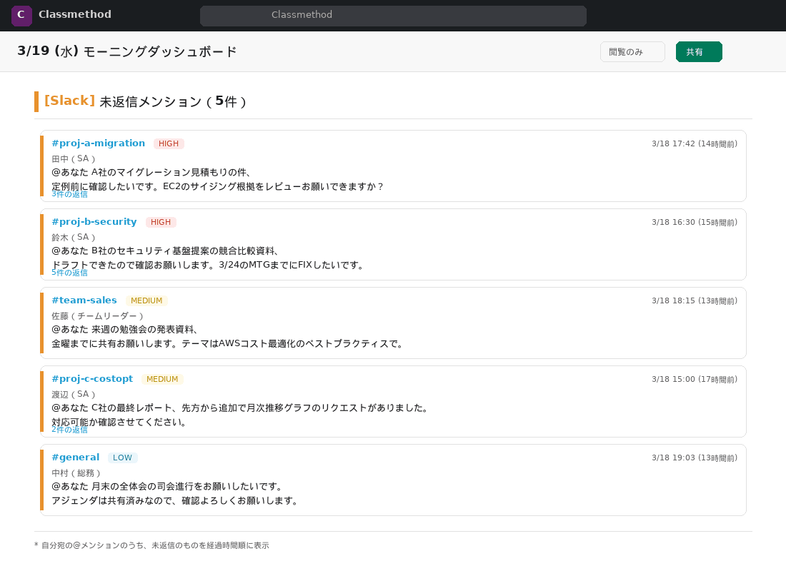Click the orange accent bar beside [Slack] header
Screen dimensions: 786x561
tap(36, 101)
